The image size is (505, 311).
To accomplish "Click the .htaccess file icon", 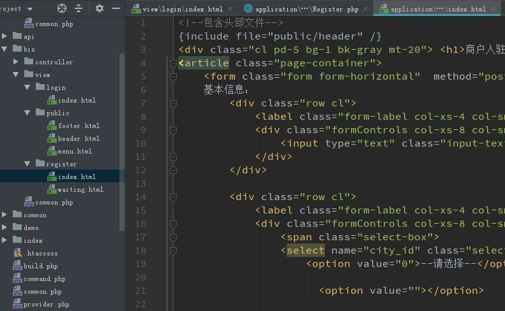I will (x=18, y=253).
